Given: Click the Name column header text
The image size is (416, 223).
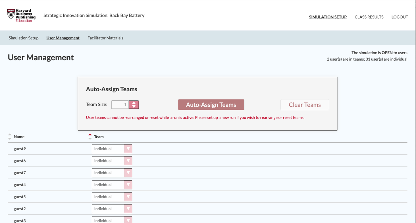Looking at the screenshot, I should point(19,137).
